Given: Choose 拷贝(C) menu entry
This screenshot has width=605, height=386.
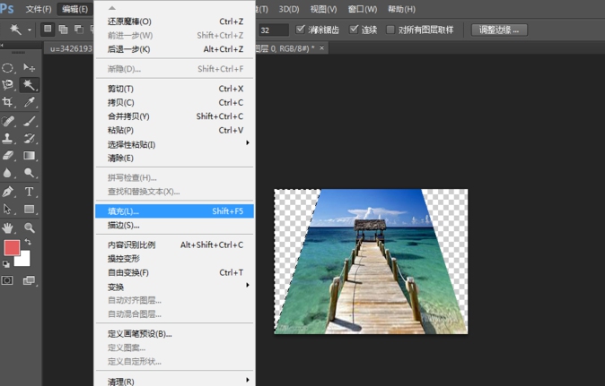Looking at the screenshot, I should pyautogui.click(x=174, y=103).
